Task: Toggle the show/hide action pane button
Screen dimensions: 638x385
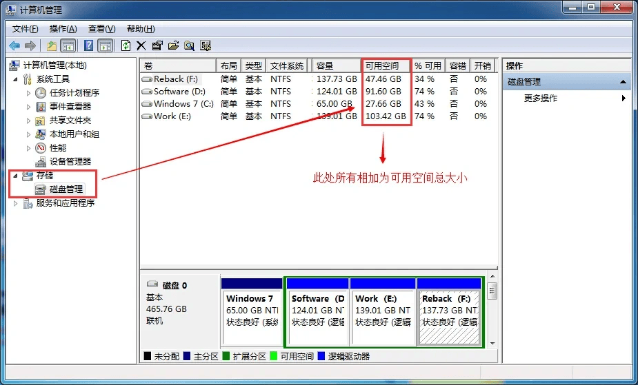Action: point(105,45)
